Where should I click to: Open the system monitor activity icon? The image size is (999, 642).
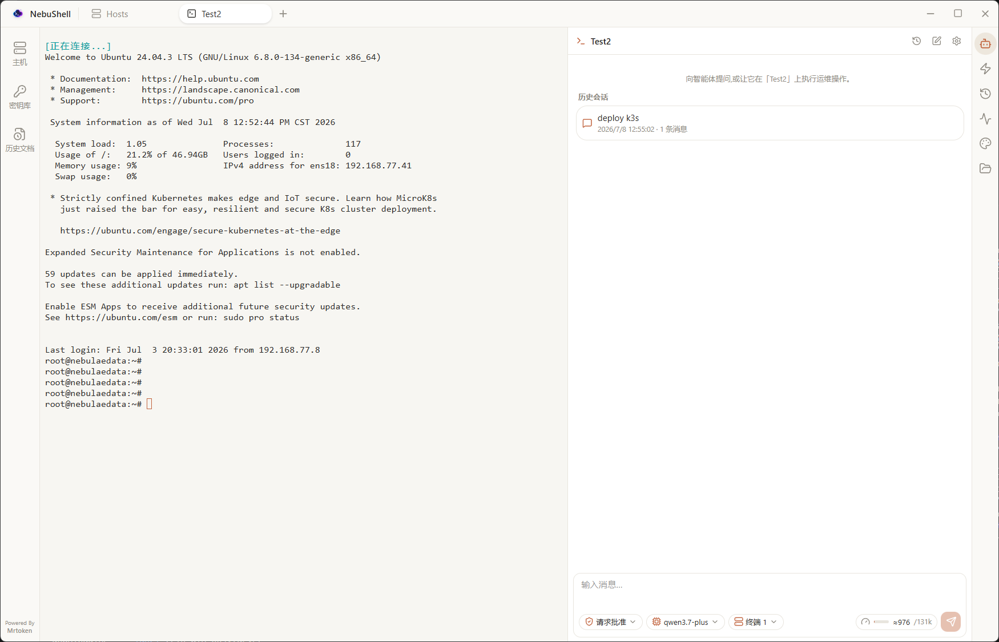click(x=985, y=119)
